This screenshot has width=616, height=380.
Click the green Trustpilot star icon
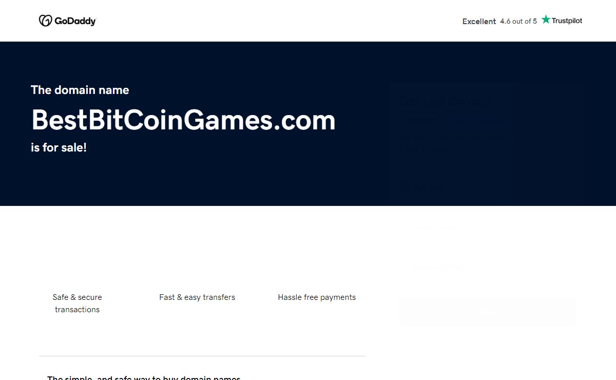(x=546, y=20)
